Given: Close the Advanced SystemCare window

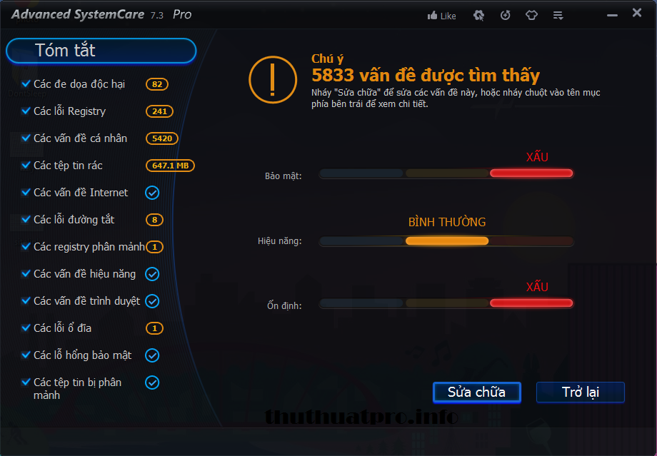Looking at the screenshot, I should (637, 13).
